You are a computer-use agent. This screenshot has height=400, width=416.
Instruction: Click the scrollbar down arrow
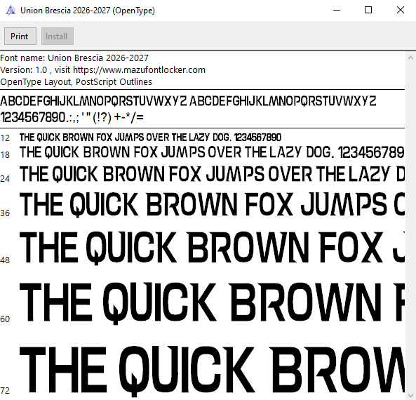pos(410,395)
